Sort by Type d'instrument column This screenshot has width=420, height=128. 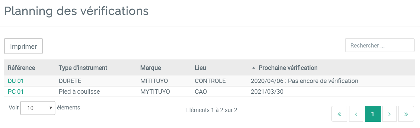pos(83,68)
